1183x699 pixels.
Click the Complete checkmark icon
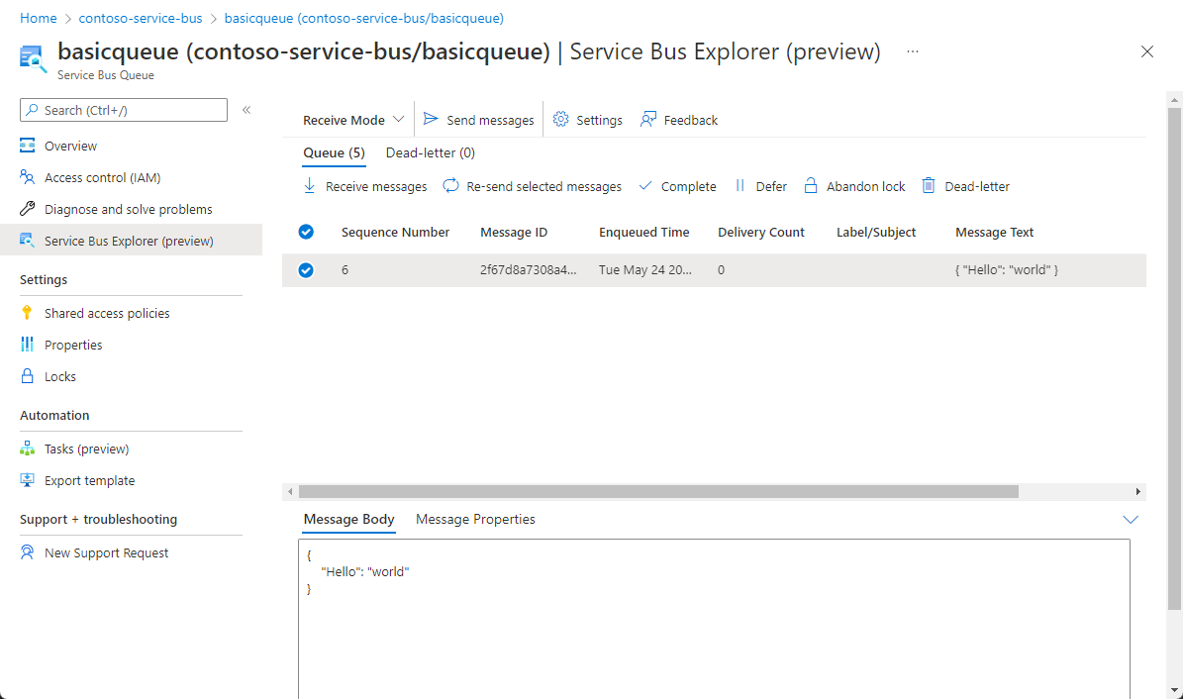(x=645, y=186)
